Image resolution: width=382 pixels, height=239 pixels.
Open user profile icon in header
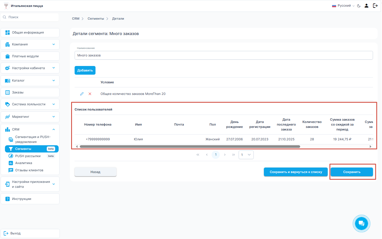pos(367,6)
